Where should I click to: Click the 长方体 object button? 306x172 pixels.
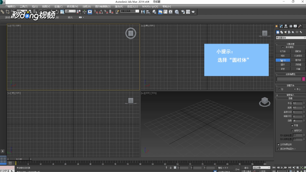tap(283, 51)
